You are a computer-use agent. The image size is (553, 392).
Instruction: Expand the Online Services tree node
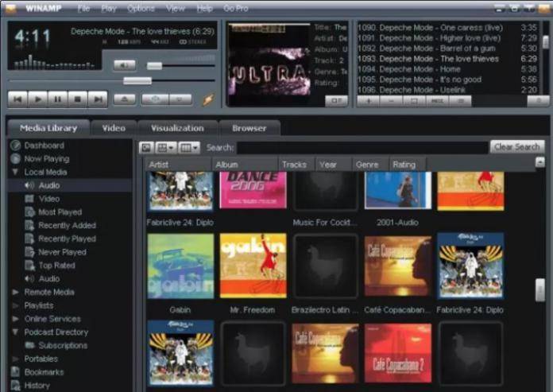(16, 319)
